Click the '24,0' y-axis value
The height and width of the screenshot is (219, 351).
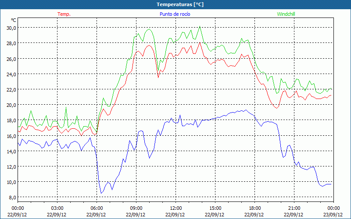point(11,74)
